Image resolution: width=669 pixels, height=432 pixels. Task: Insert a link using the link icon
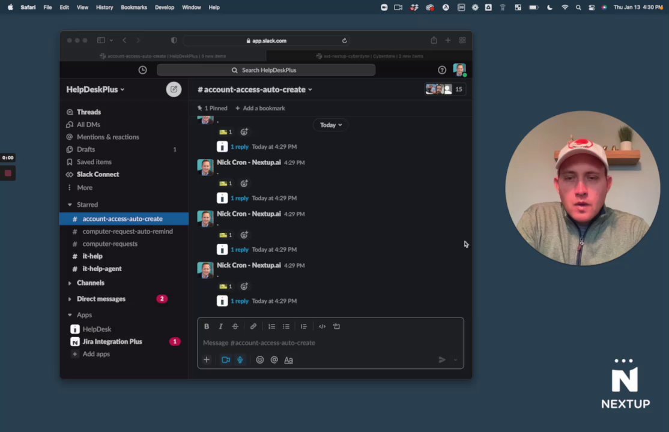(253, 326)
